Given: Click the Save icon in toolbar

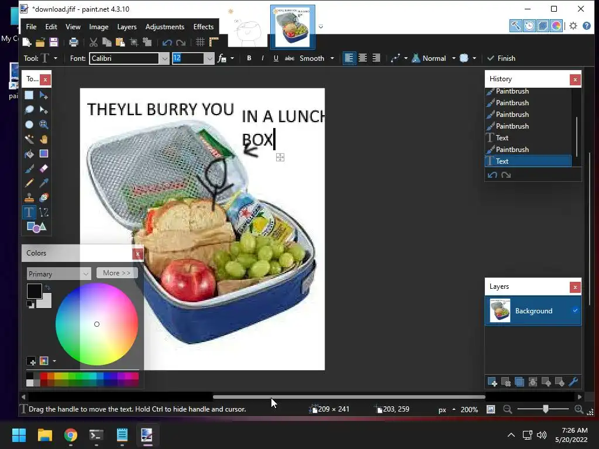Looking at the screenshot, I should coord(53,42).
